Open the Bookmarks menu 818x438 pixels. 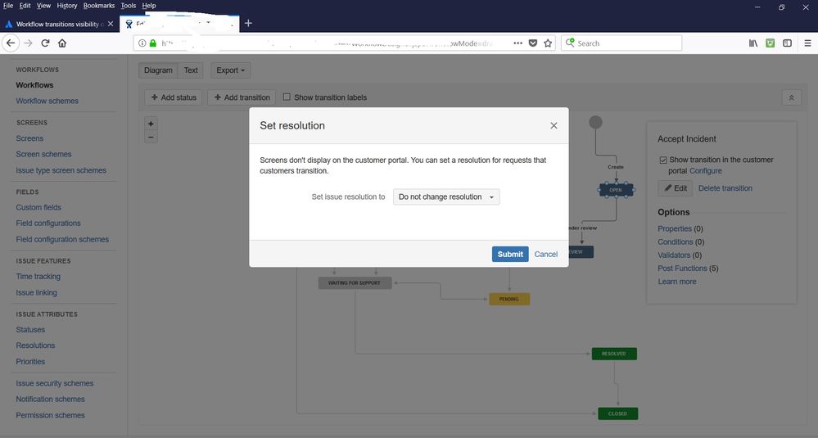[x=98, y=5]
